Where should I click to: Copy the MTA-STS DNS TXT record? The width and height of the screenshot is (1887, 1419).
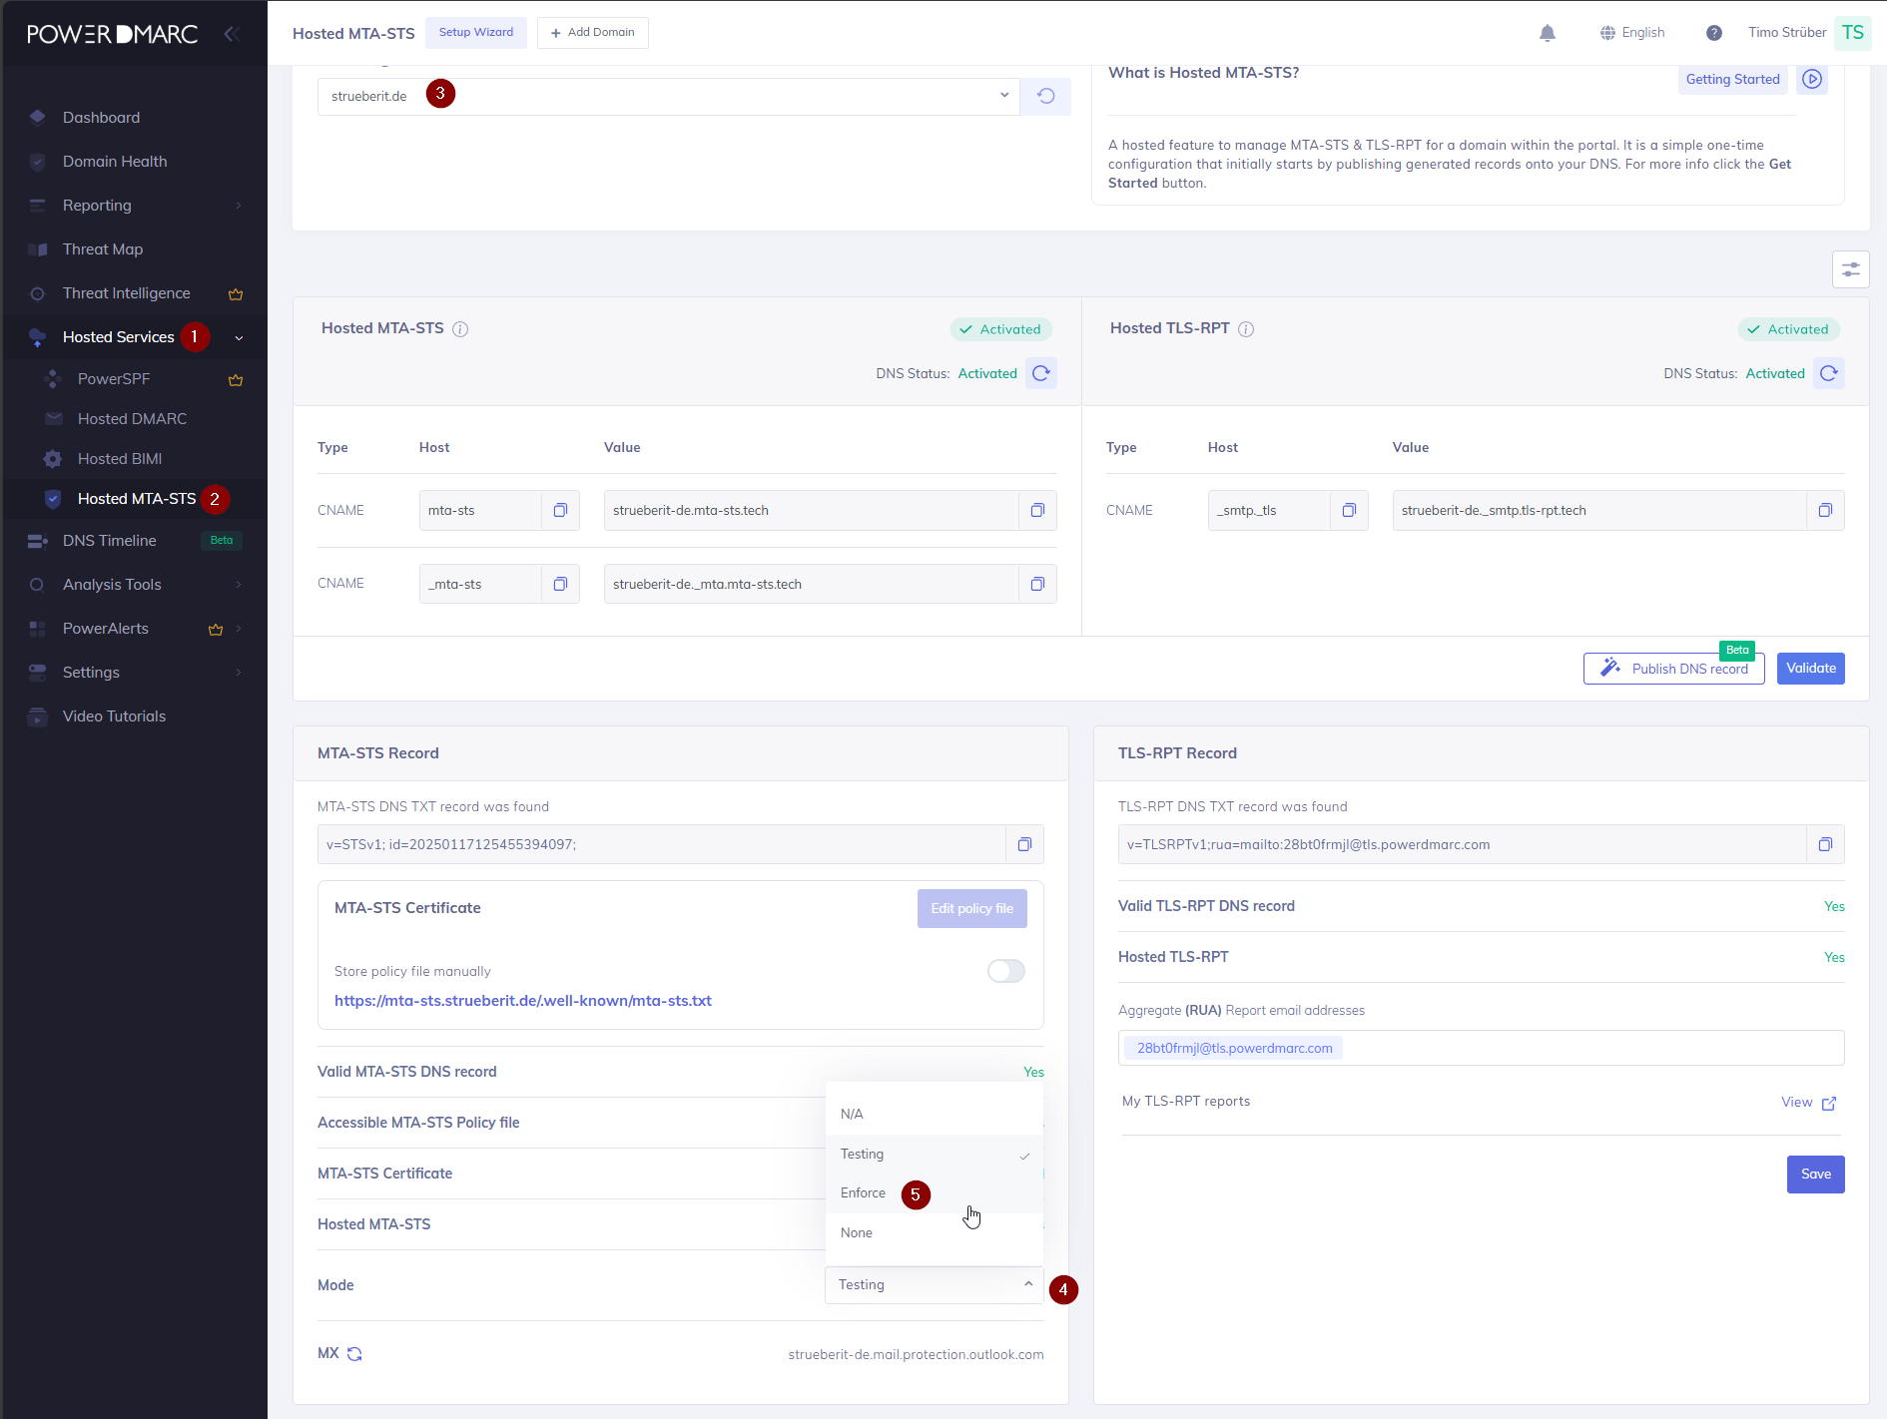click(1023, 845)
